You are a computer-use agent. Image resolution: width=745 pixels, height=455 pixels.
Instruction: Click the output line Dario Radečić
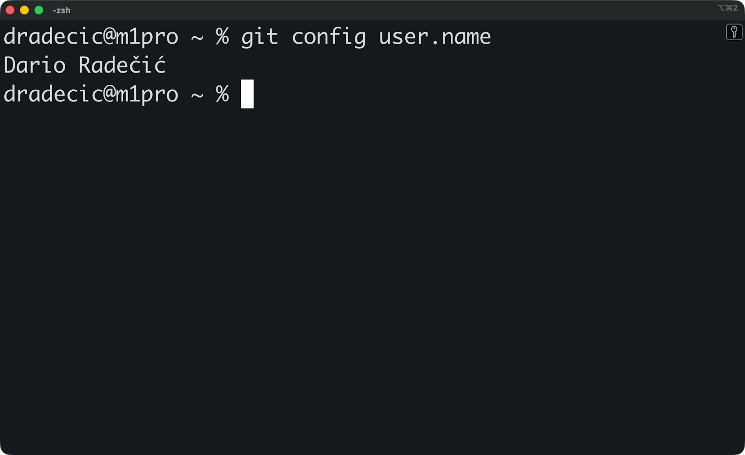(84, 65)
